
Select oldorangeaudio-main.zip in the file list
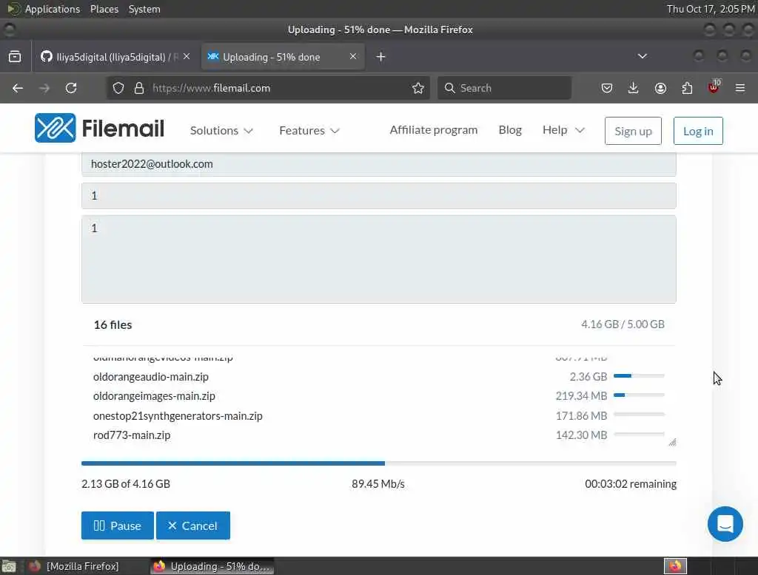(x=151, y=377)
